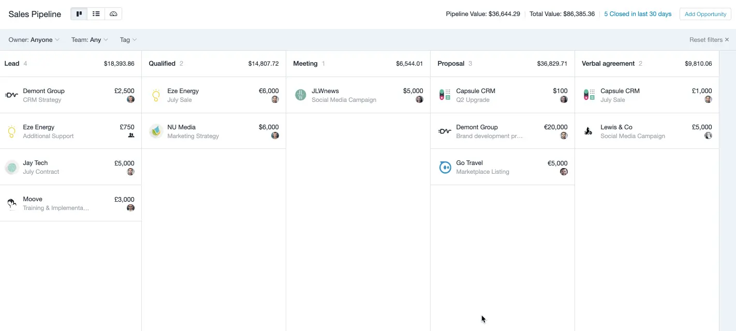Click Reset filters
Image resolution: width=736 pixels, height=331 pixels.
709,40
